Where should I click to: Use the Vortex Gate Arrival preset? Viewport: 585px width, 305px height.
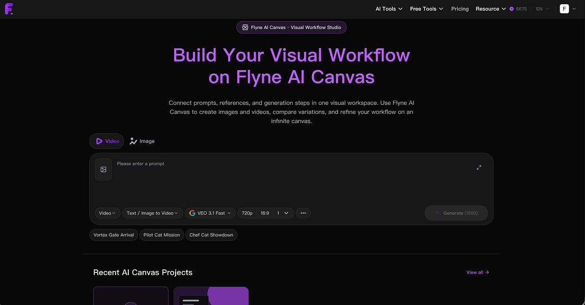click(x=114, y=235)
